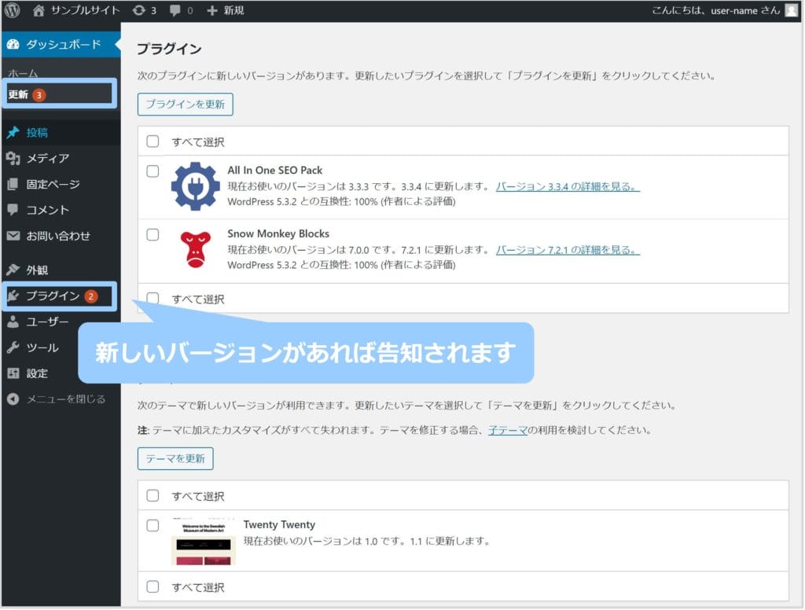The height and width of the screenshot is (610, 805).
Task: Click the Twenty Twenty theme thumbnail
Action: coord(203,542)
